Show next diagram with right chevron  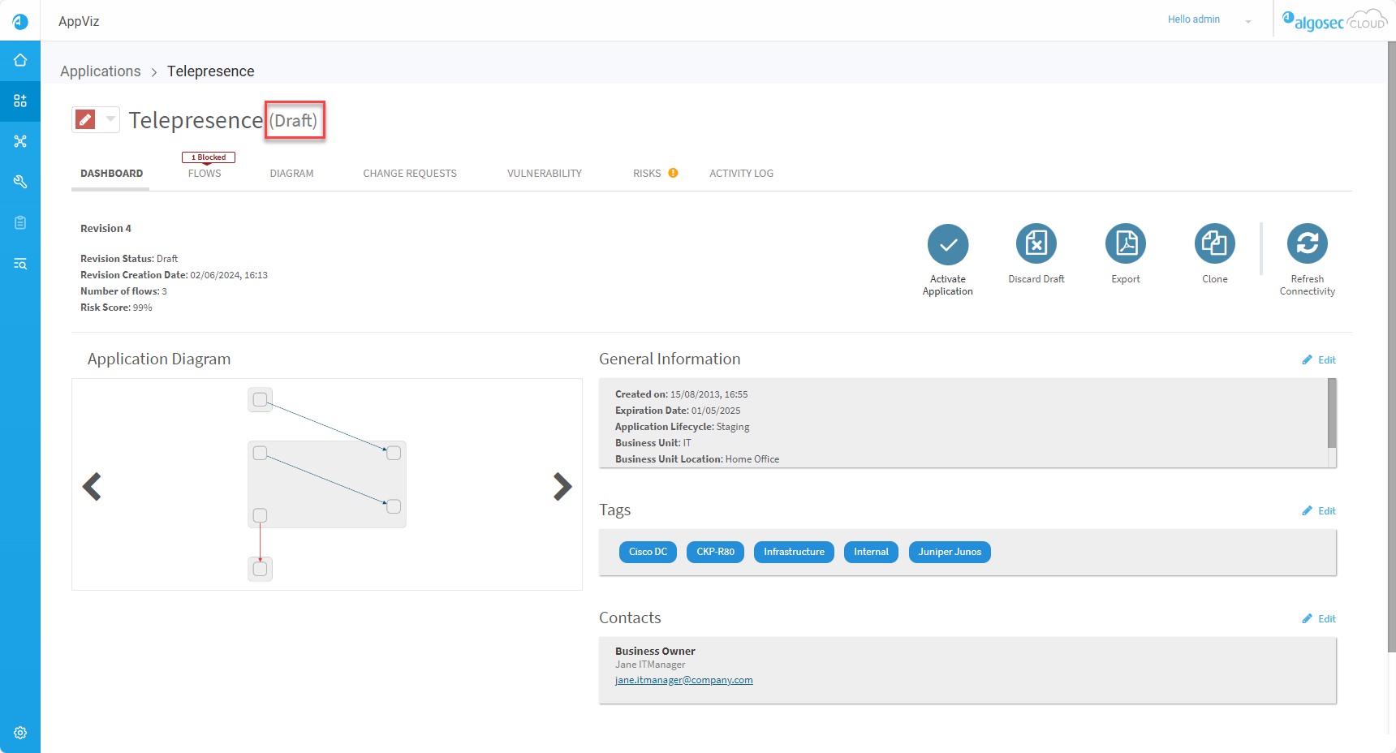[x=562, y=486]
